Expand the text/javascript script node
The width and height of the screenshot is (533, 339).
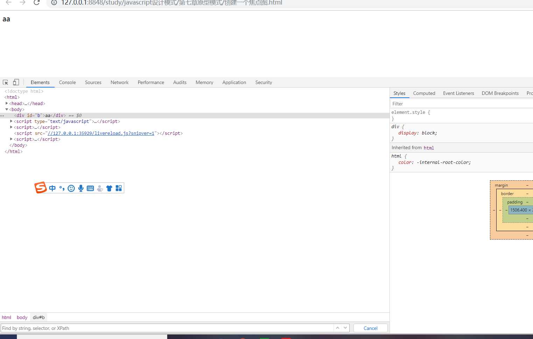click(x=11, y=121)
